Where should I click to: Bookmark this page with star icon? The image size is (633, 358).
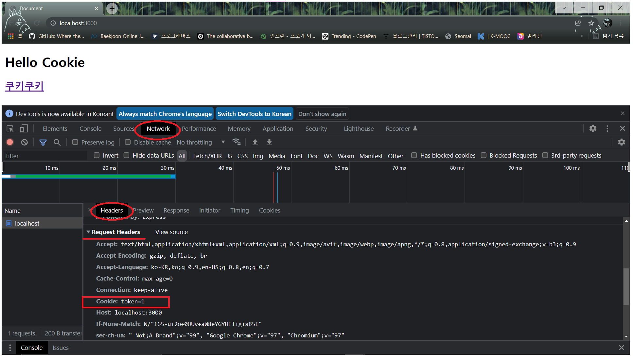coord(591,23)
